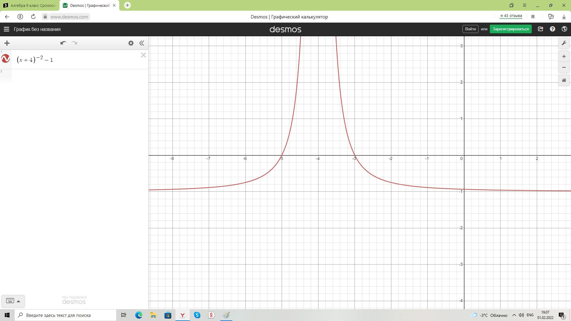Undo the last expression edit

[x=63, y=43]
